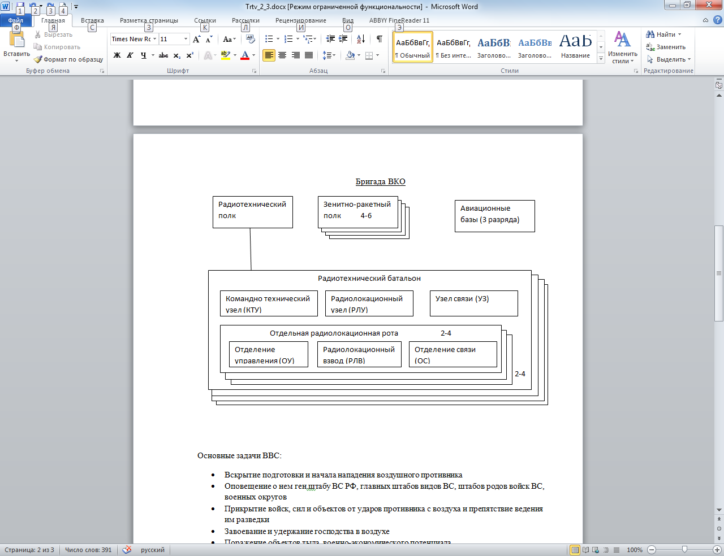Apply strikethrough formatting
The width and height of the screenshot is (724, 556).
click(163, 55)
